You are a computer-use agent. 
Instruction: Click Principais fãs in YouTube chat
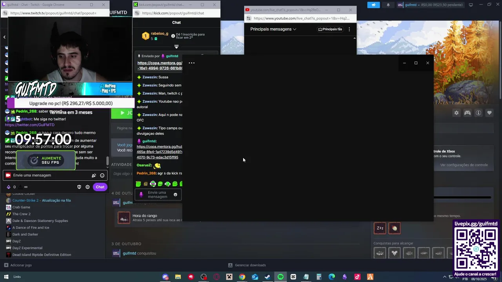pyautogui.click(x=330, y=29)
